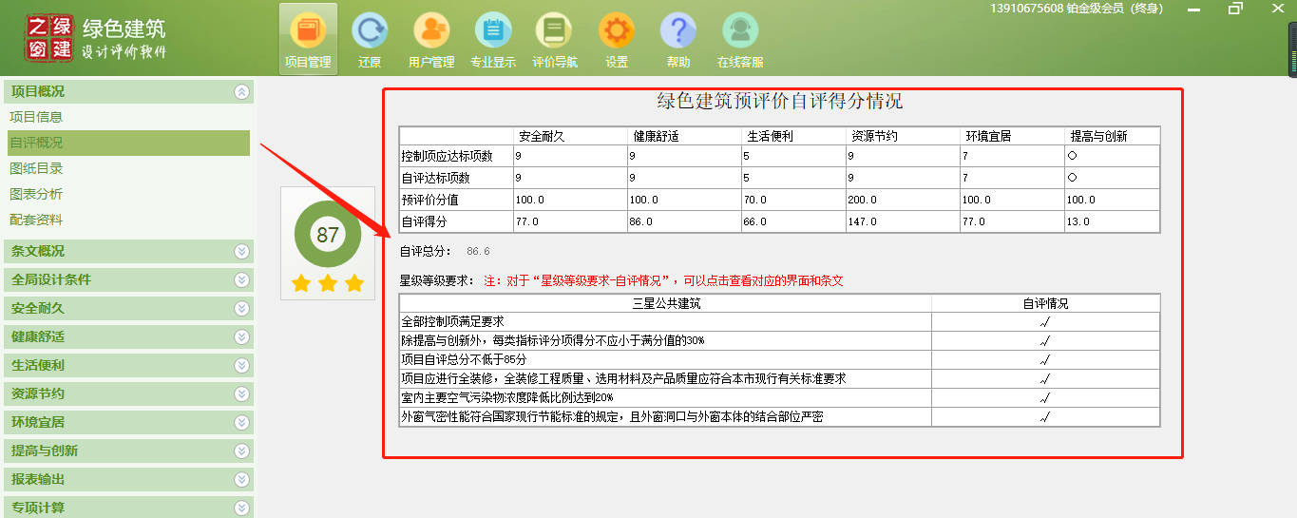Open 全部控制项满足要求 requirement row
Image resolution: width=1297 pixels, height=518 pixels.
click(x=665, y=321)
